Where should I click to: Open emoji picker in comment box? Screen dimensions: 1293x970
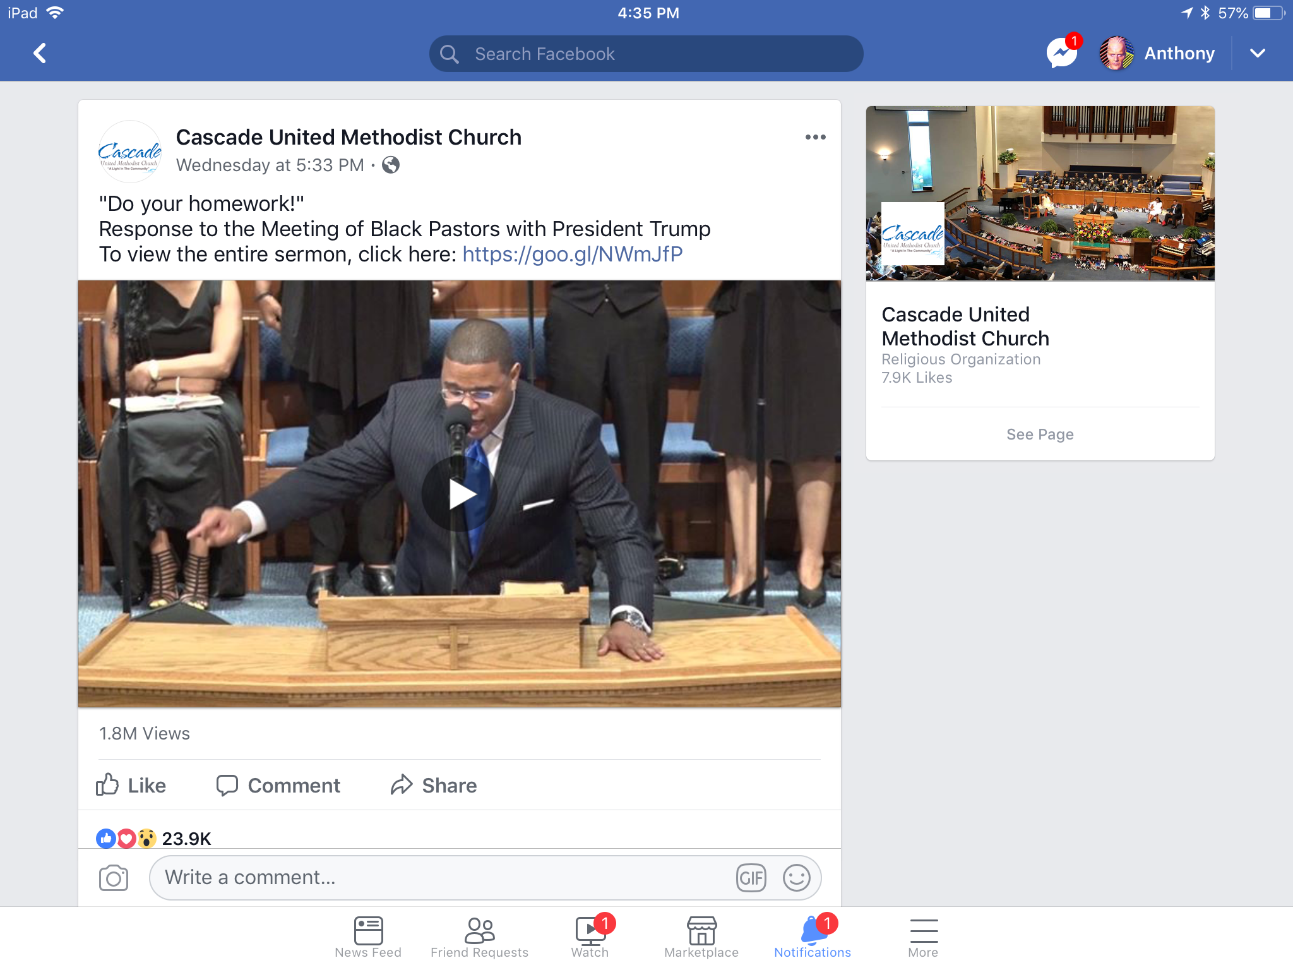tap(796, 878)
